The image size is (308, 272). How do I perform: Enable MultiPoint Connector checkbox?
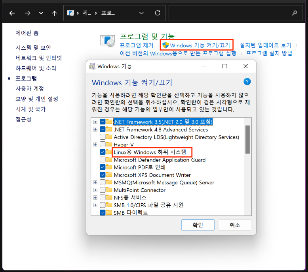point(103,190)
